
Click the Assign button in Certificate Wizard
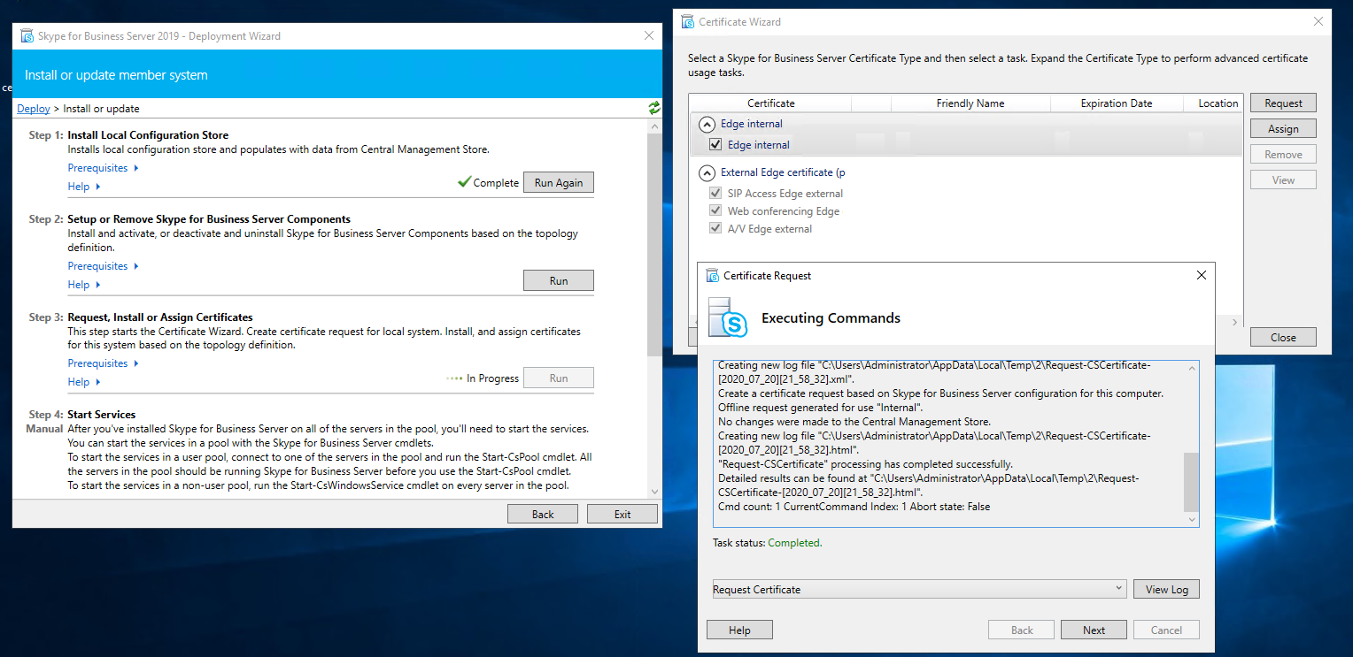click(x=1282, y=129)
